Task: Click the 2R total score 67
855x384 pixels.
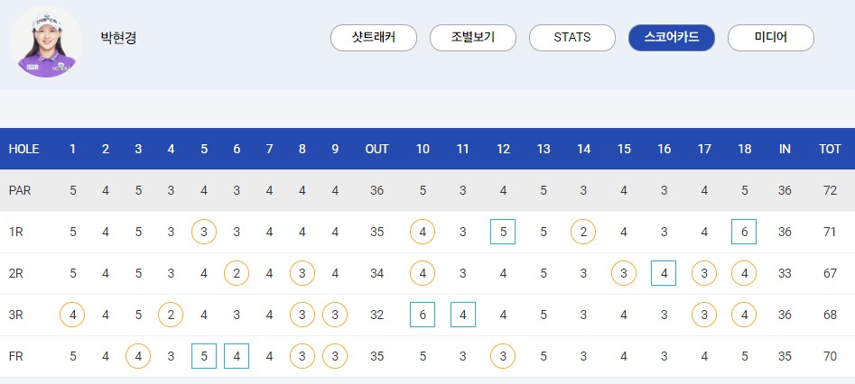Action: (830, 273)
